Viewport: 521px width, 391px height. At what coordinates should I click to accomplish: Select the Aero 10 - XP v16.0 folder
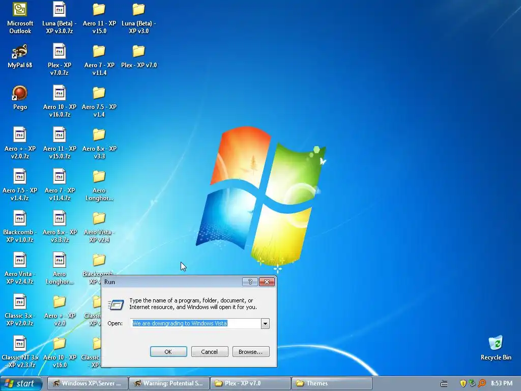(60, 352)
